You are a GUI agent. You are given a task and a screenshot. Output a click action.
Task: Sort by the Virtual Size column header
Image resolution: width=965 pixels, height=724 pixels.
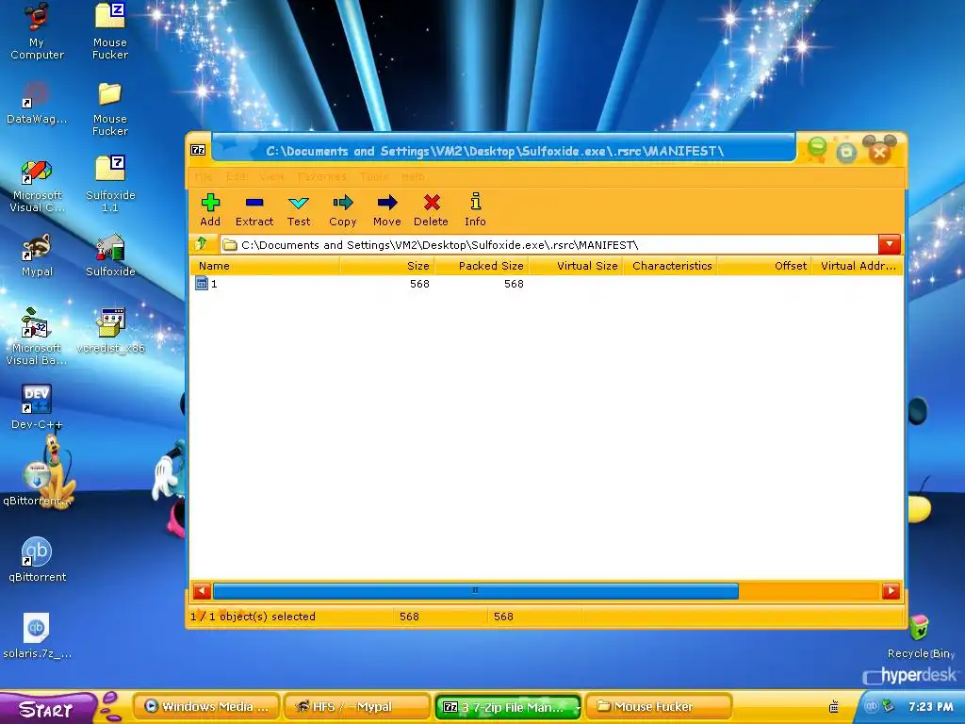576,266
